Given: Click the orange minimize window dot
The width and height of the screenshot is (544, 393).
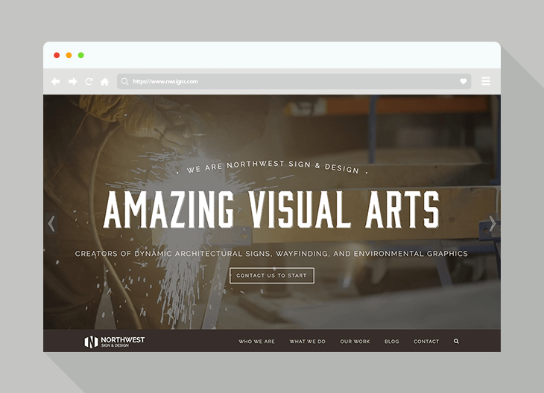Looking at the screenshot, I should [69, 55].
